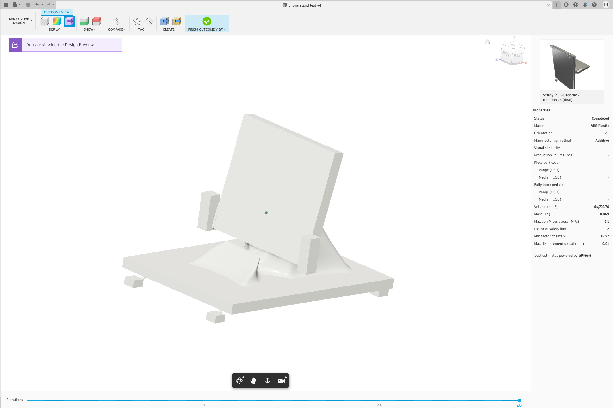Activate the Pan tool in navigation bar
This screenshot has height=408, width=613.
(253, 381)
